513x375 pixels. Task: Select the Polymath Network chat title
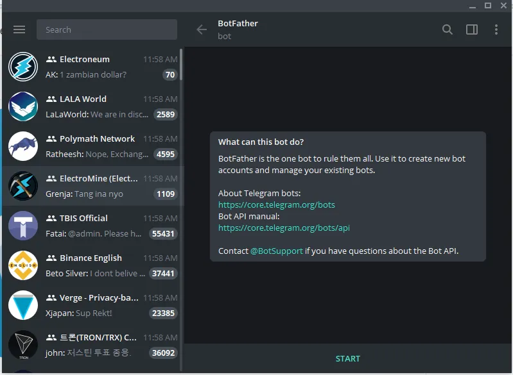(97, 139)
